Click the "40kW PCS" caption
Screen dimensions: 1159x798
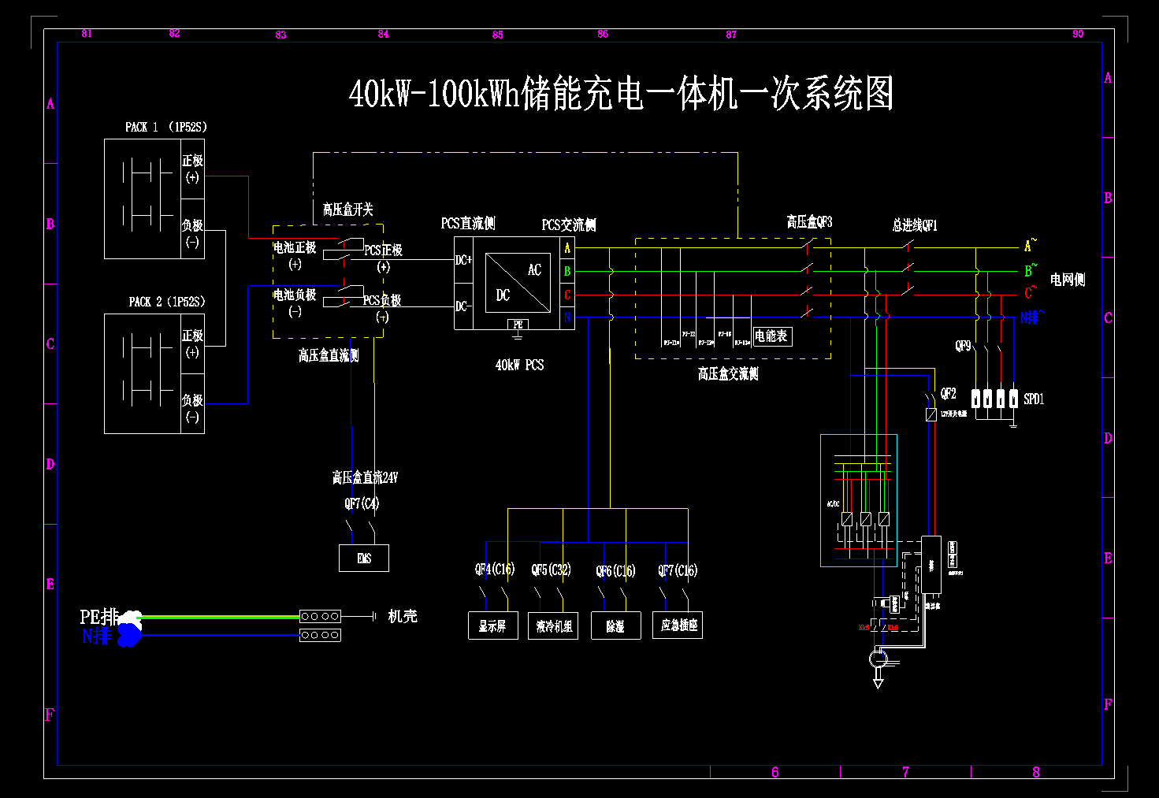tap(519, 365)
